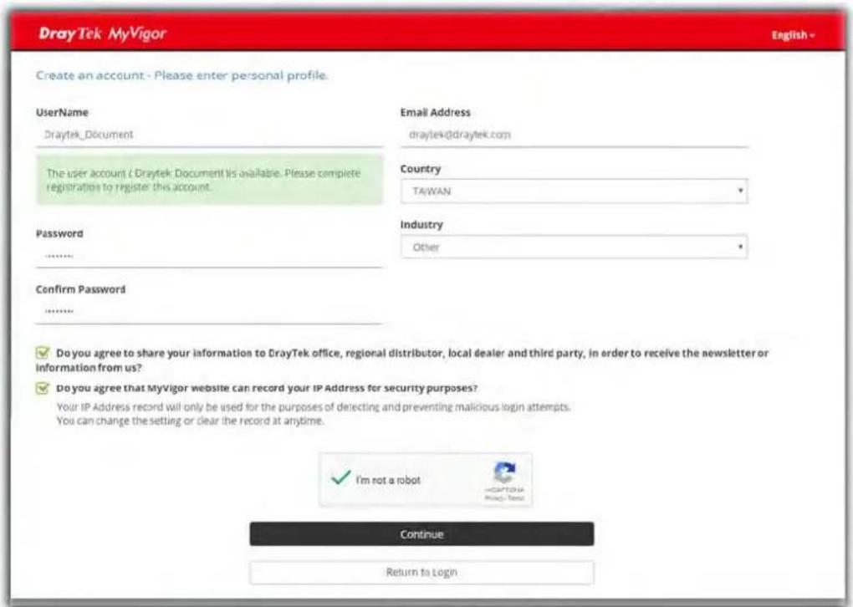Click the 'Your IP Address record' note text
Screen dimensions: 853x607
(x=314, y=407)
